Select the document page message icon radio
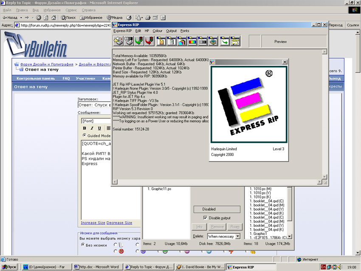The height and width of the screenshot is (271, 361). 116,245
